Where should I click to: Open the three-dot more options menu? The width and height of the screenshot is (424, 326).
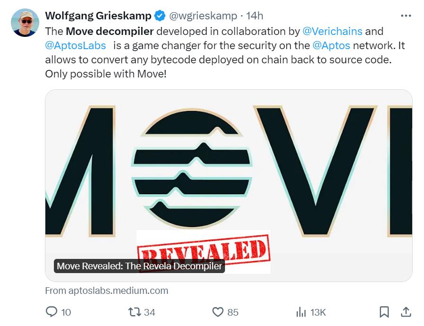click(406, 16)
